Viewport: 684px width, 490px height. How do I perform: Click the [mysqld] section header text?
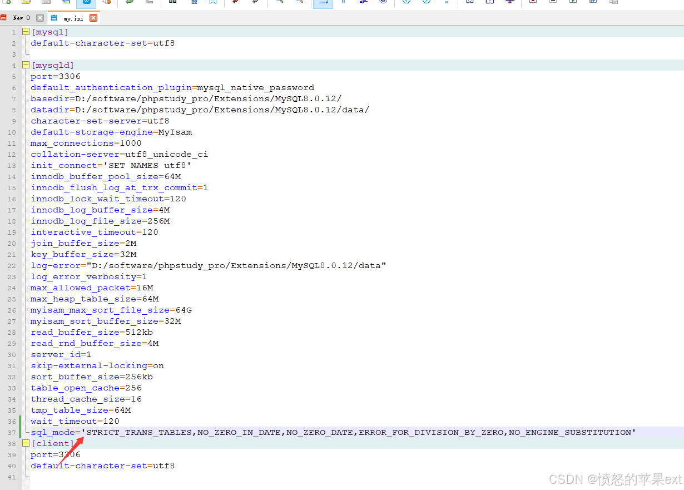point(53,65)
